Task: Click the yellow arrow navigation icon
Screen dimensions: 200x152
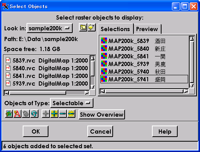Action: (92, 27)
